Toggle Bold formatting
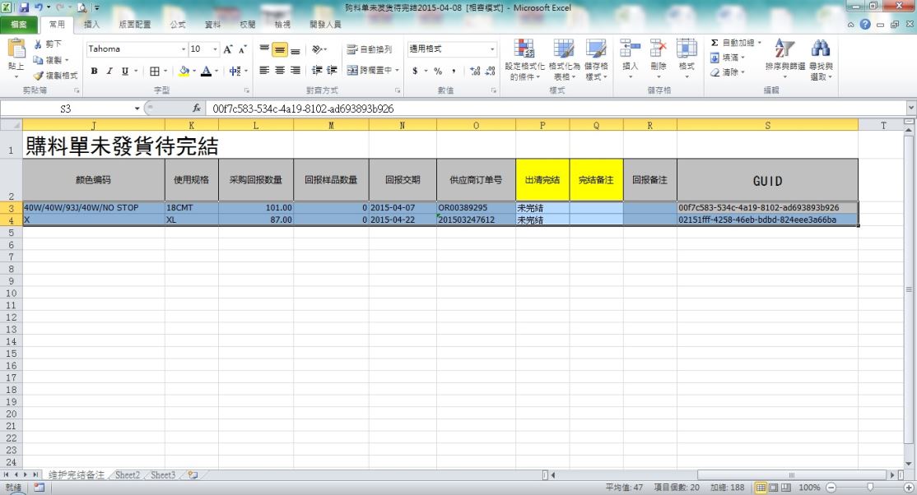The image size is (917, 495). click(95, 71)
